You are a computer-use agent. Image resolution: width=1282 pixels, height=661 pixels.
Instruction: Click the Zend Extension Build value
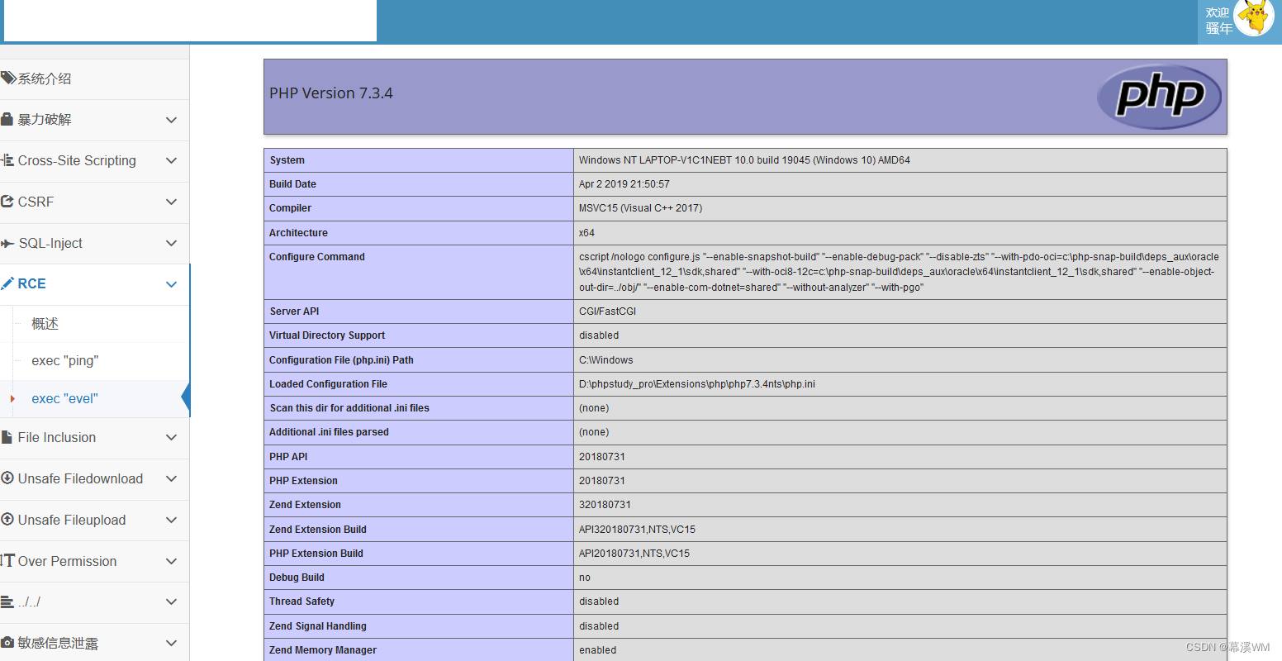(x=637, y=530)
